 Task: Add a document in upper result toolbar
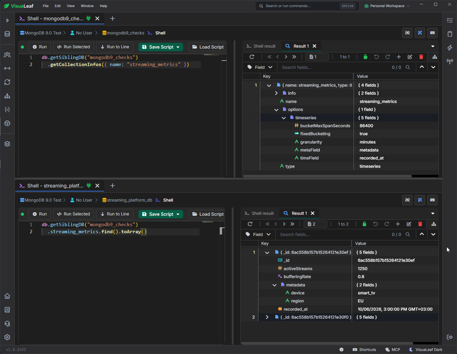[399, 57]
